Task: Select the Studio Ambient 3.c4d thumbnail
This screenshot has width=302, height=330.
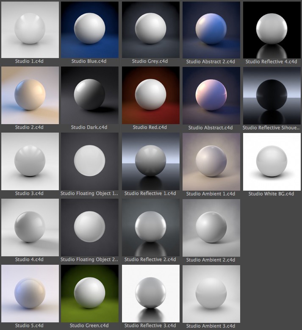Action: coord(211,294)
